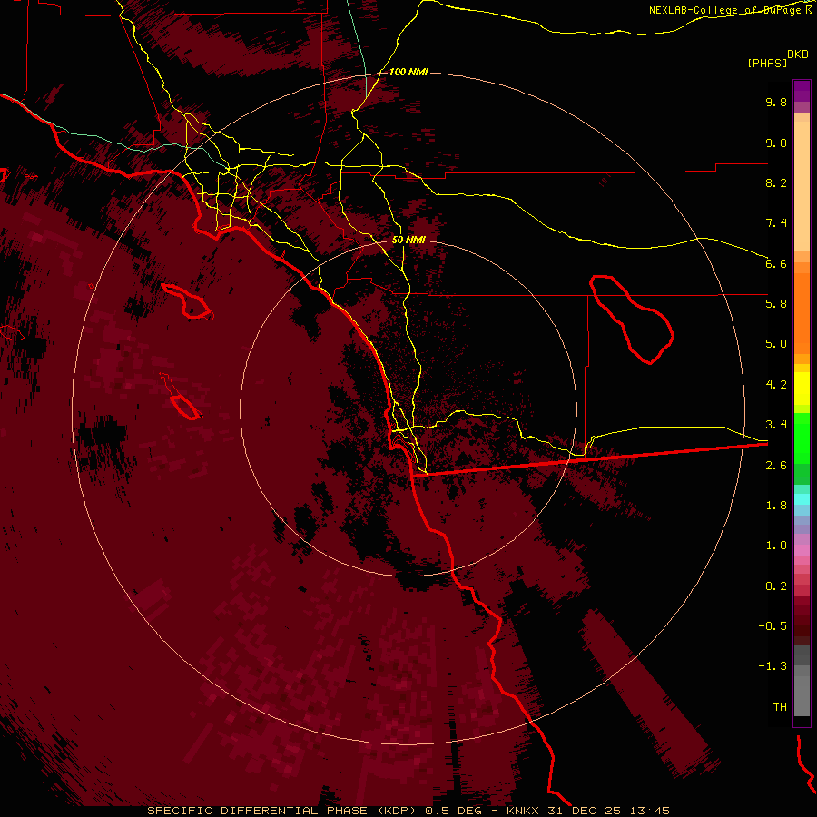This screenshot has width=817, height=817.
Task: Pick the bright green color bar segment
Action: pos(802,438)
